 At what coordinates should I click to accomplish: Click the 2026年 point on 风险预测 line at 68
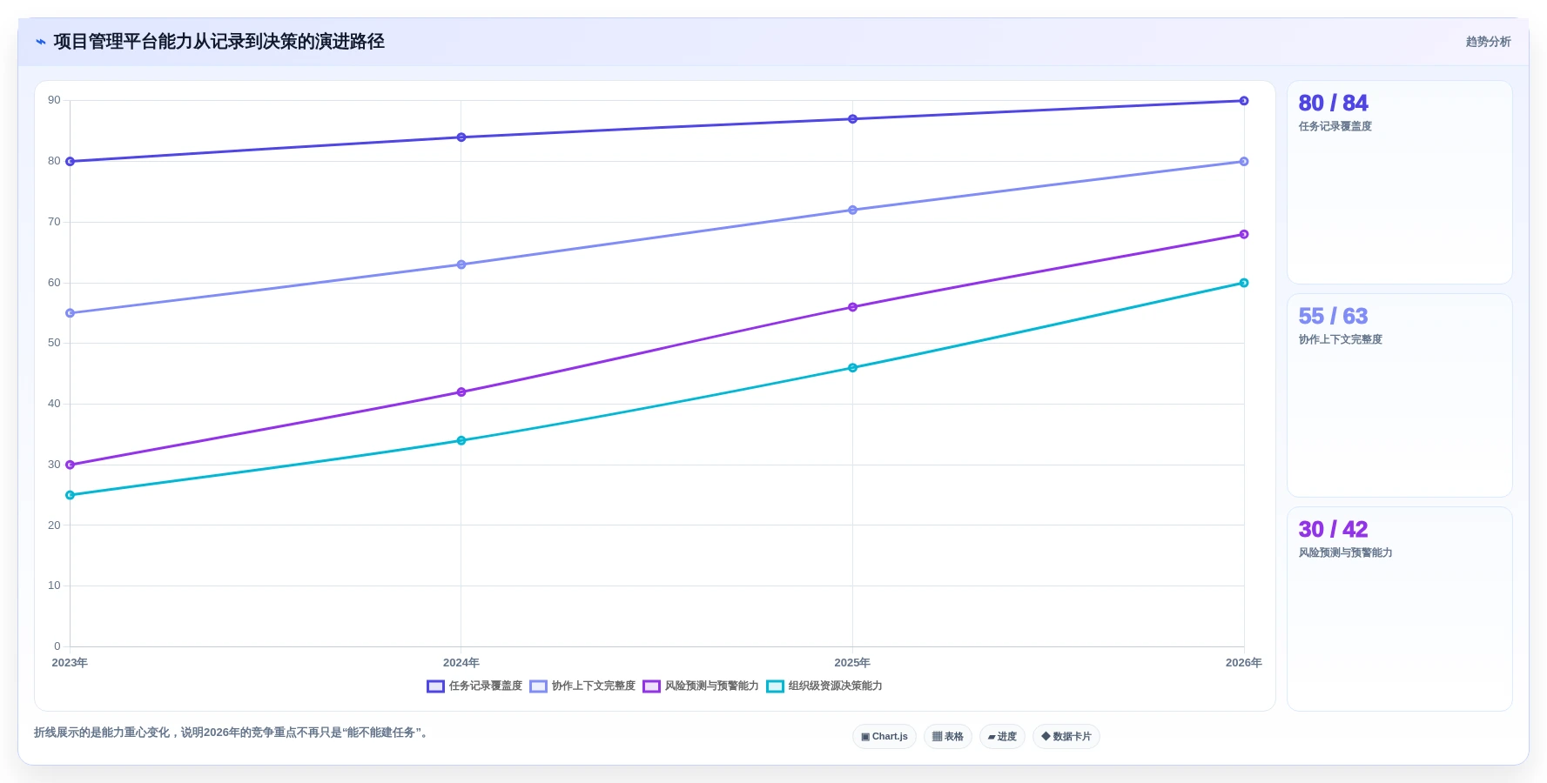tap(1244, 234)
